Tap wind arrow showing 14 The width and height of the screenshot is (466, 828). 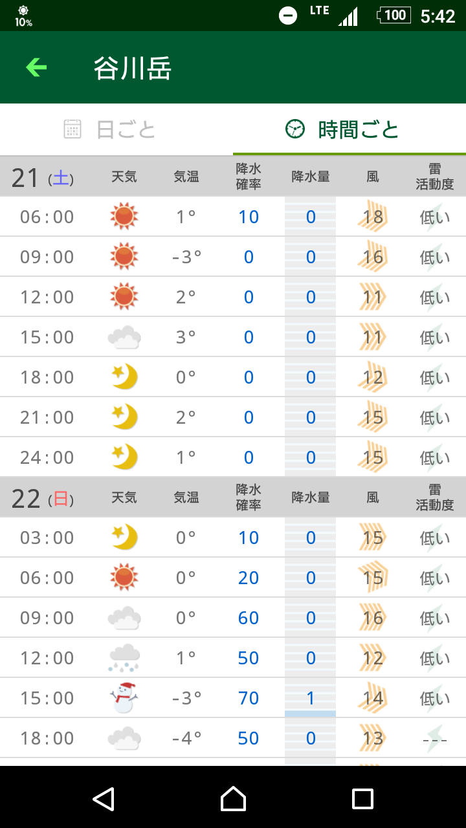point(373,698)
